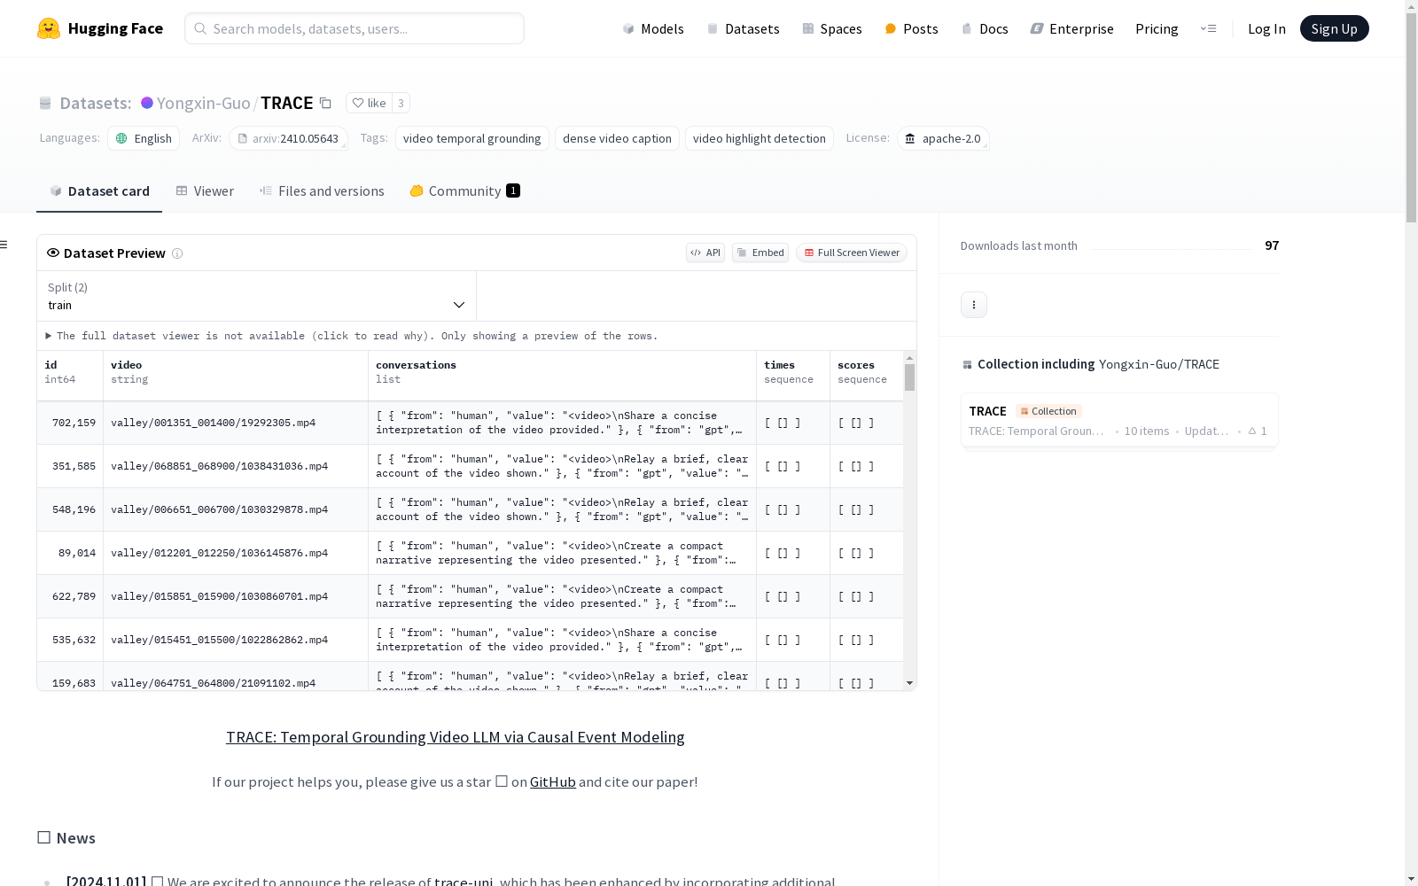
Task: Click the cell valley/015851_015900/1030860701.mp4
Action: [236, 596]
